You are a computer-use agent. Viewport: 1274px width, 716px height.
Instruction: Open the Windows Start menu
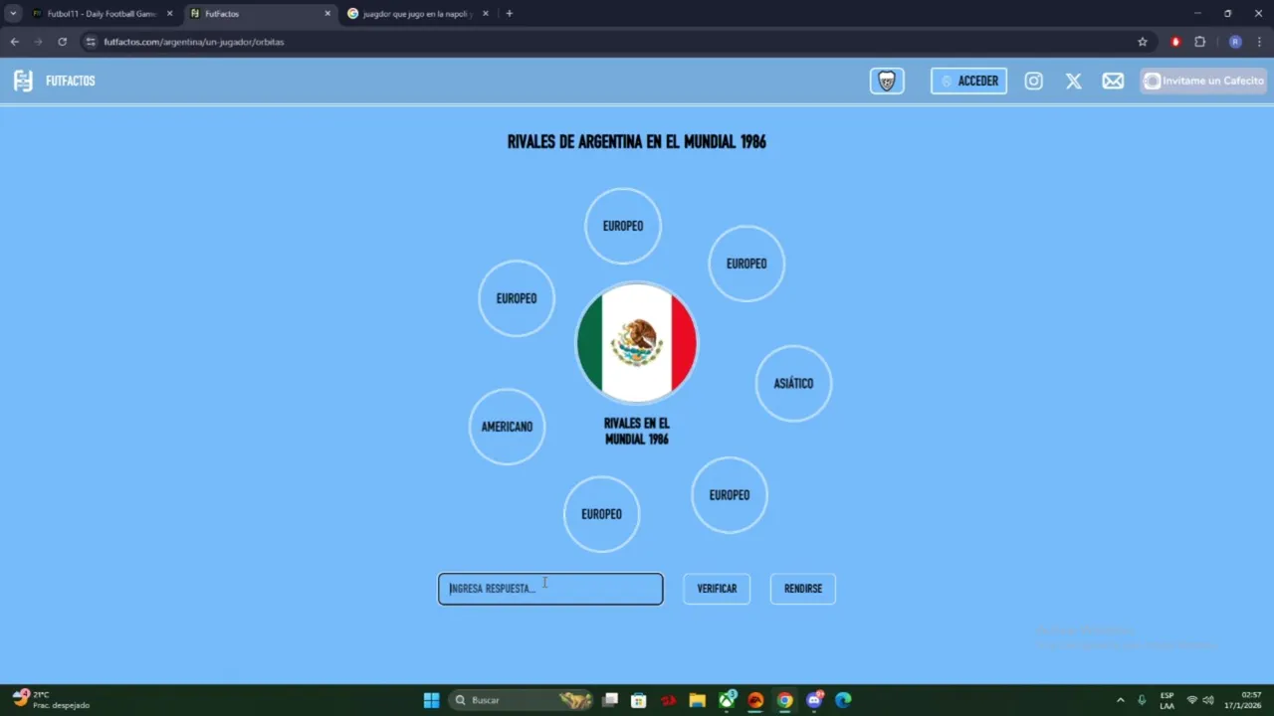(432, 700)
